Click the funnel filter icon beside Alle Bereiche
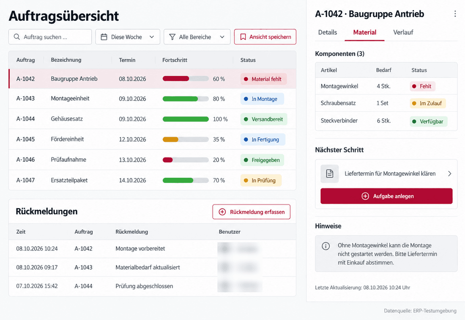465x320 pixels. click(172, 37)
